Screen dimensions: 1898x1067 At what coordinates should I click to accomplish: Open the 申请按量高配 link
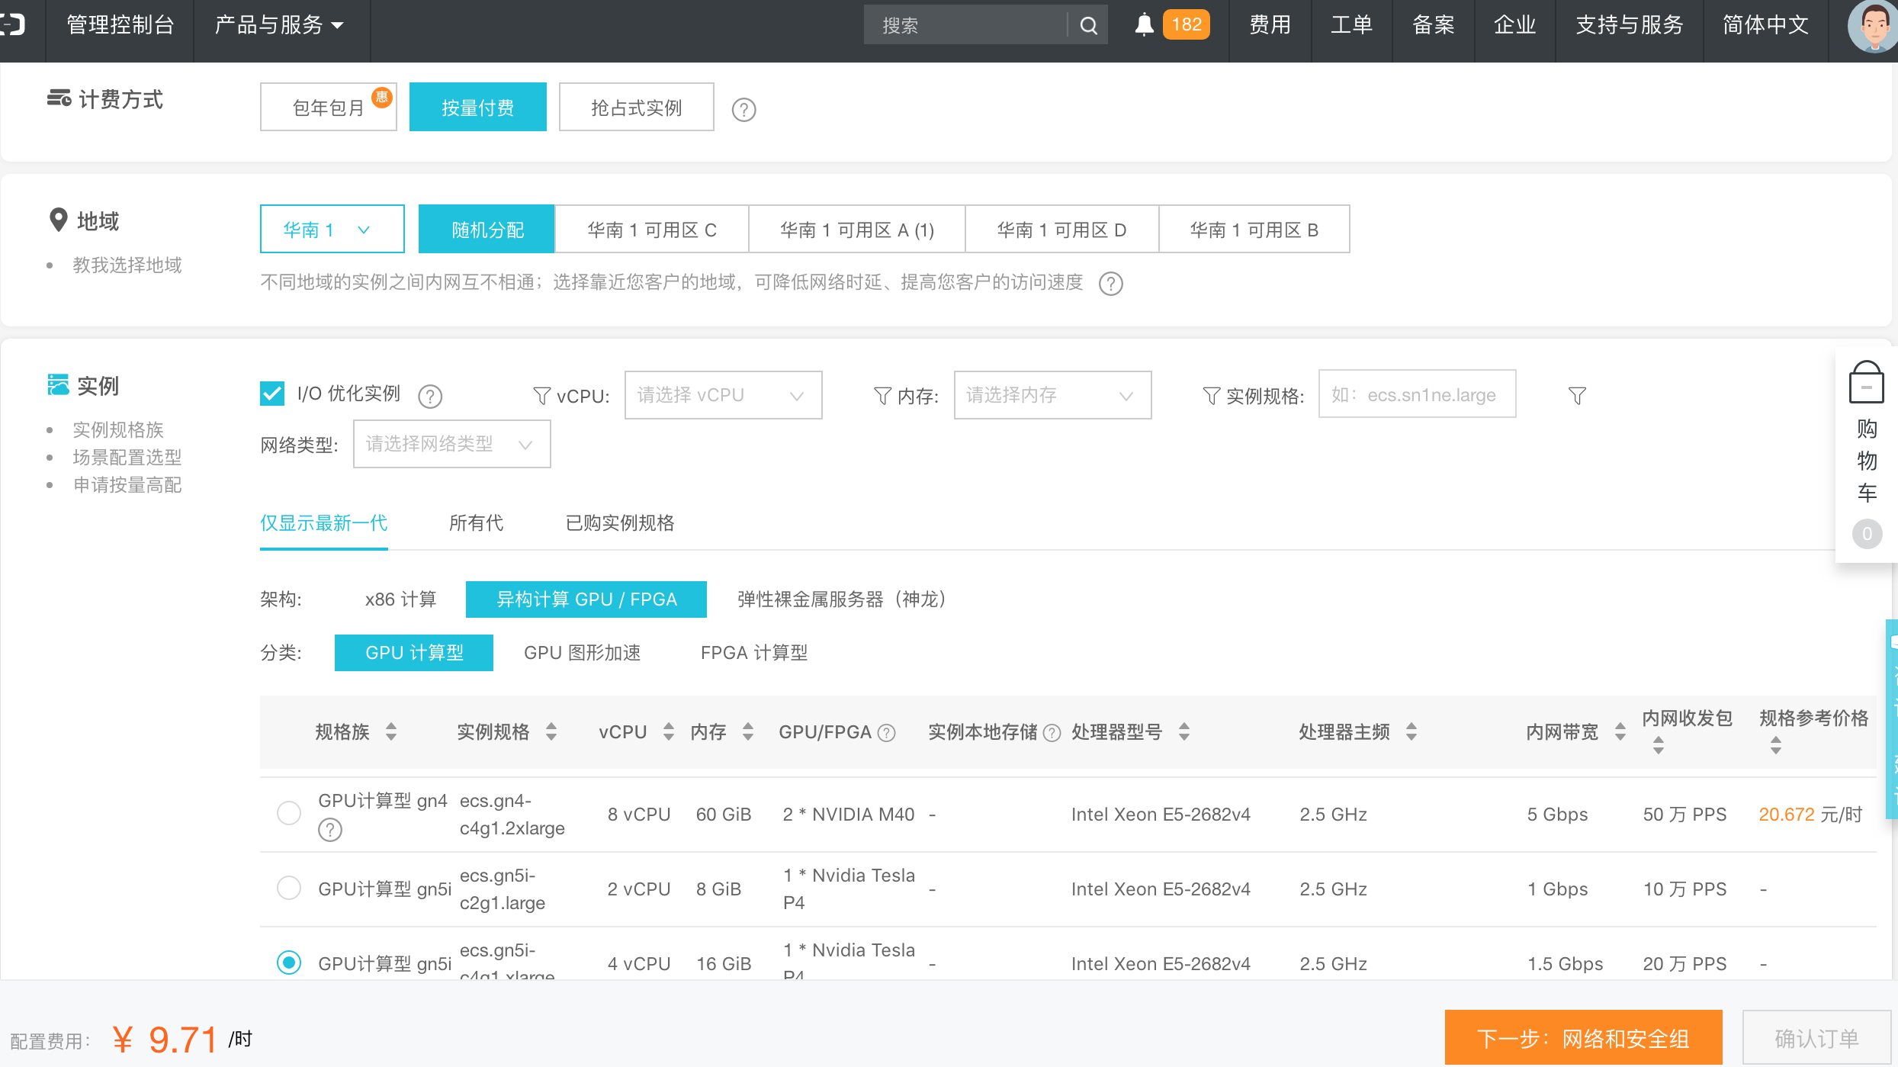(127, 485)
